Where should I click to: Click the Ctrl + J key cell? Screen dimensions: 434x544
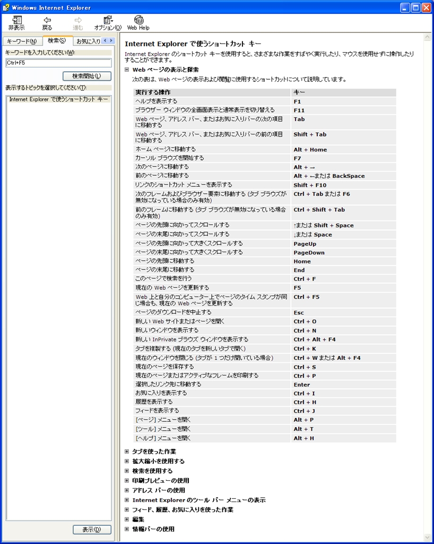pyautogui.click(x=344, y=411)
